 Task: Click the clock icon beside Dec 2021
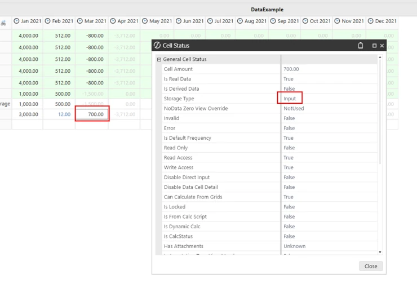pos(371,21)
